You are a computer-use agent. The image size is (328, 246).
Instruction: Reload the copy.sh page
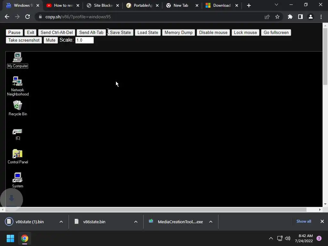pos(28,17)
